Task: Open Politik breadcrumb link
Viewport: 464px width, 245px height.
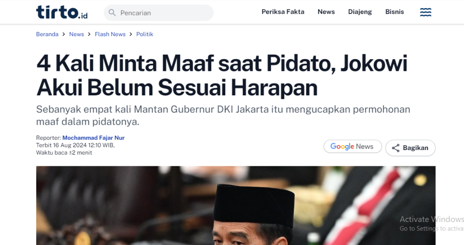Action: click(145, 34)
